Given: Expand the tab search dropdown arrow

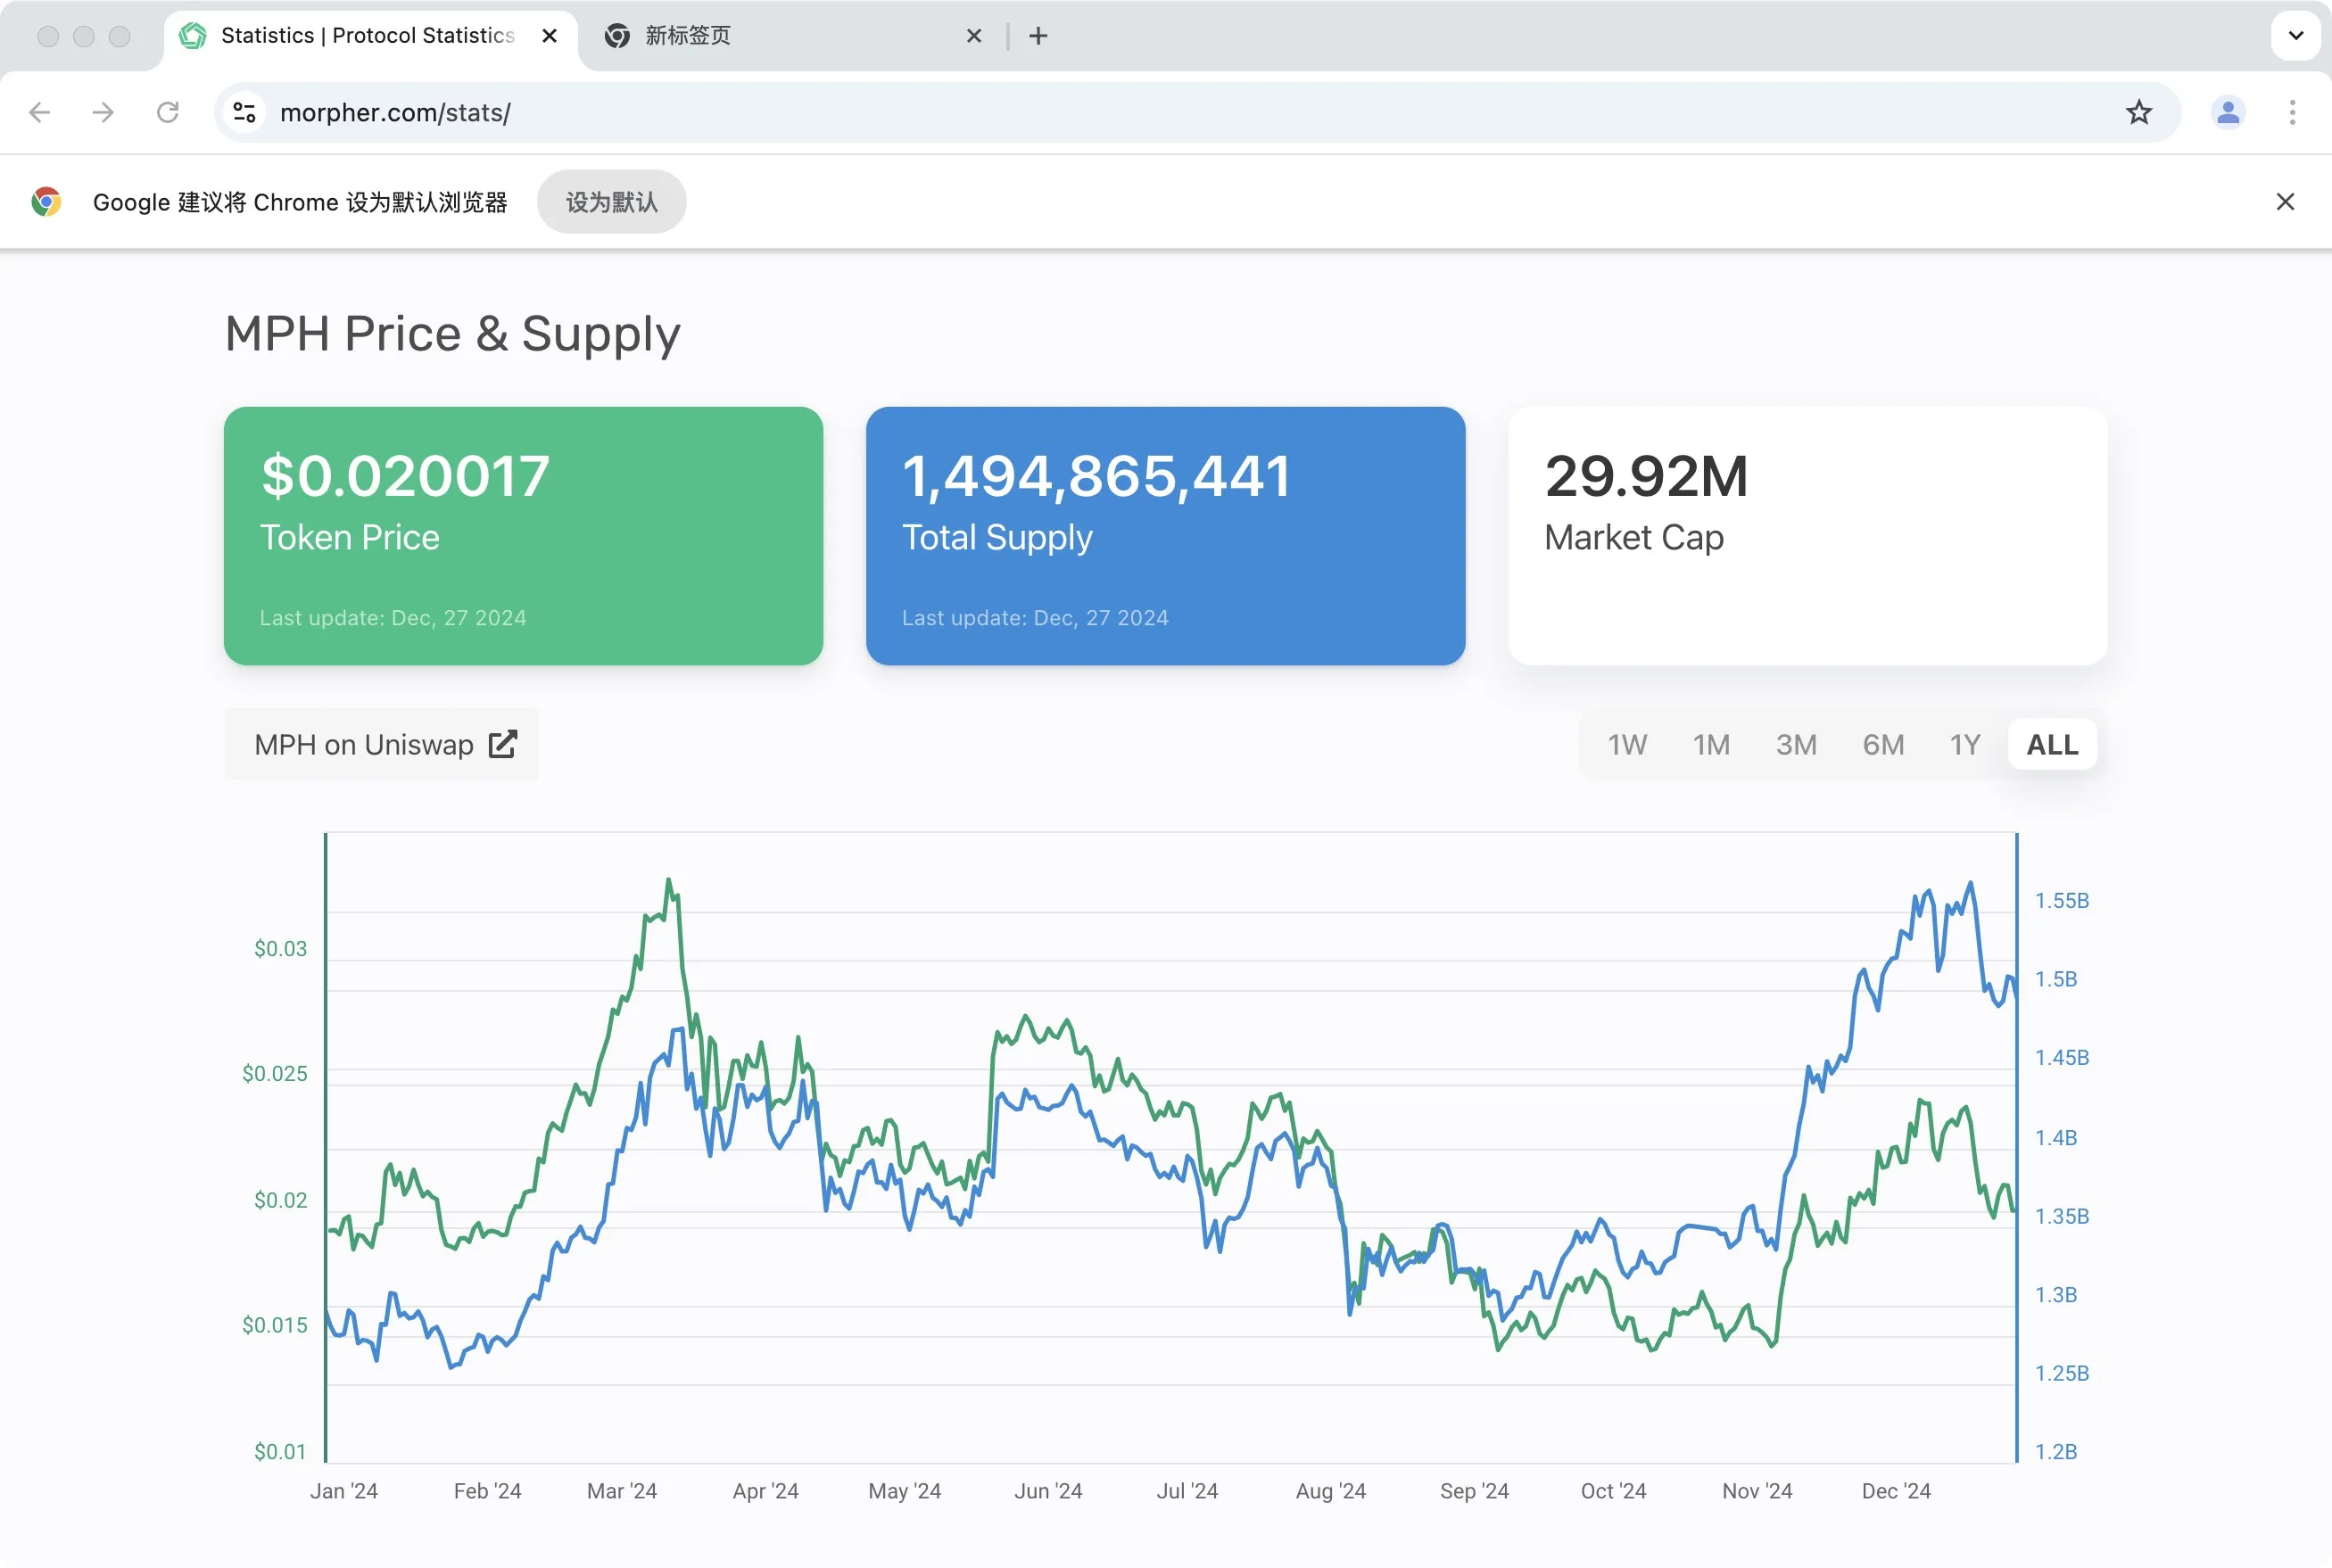Looking at the screenshot, I should pyautogui.click(x=2296, y=36).
